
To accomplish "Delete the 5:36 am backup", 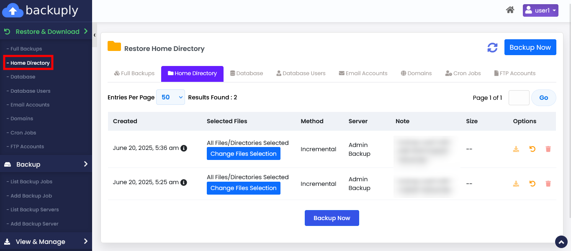I will click(x=548, y=149).
